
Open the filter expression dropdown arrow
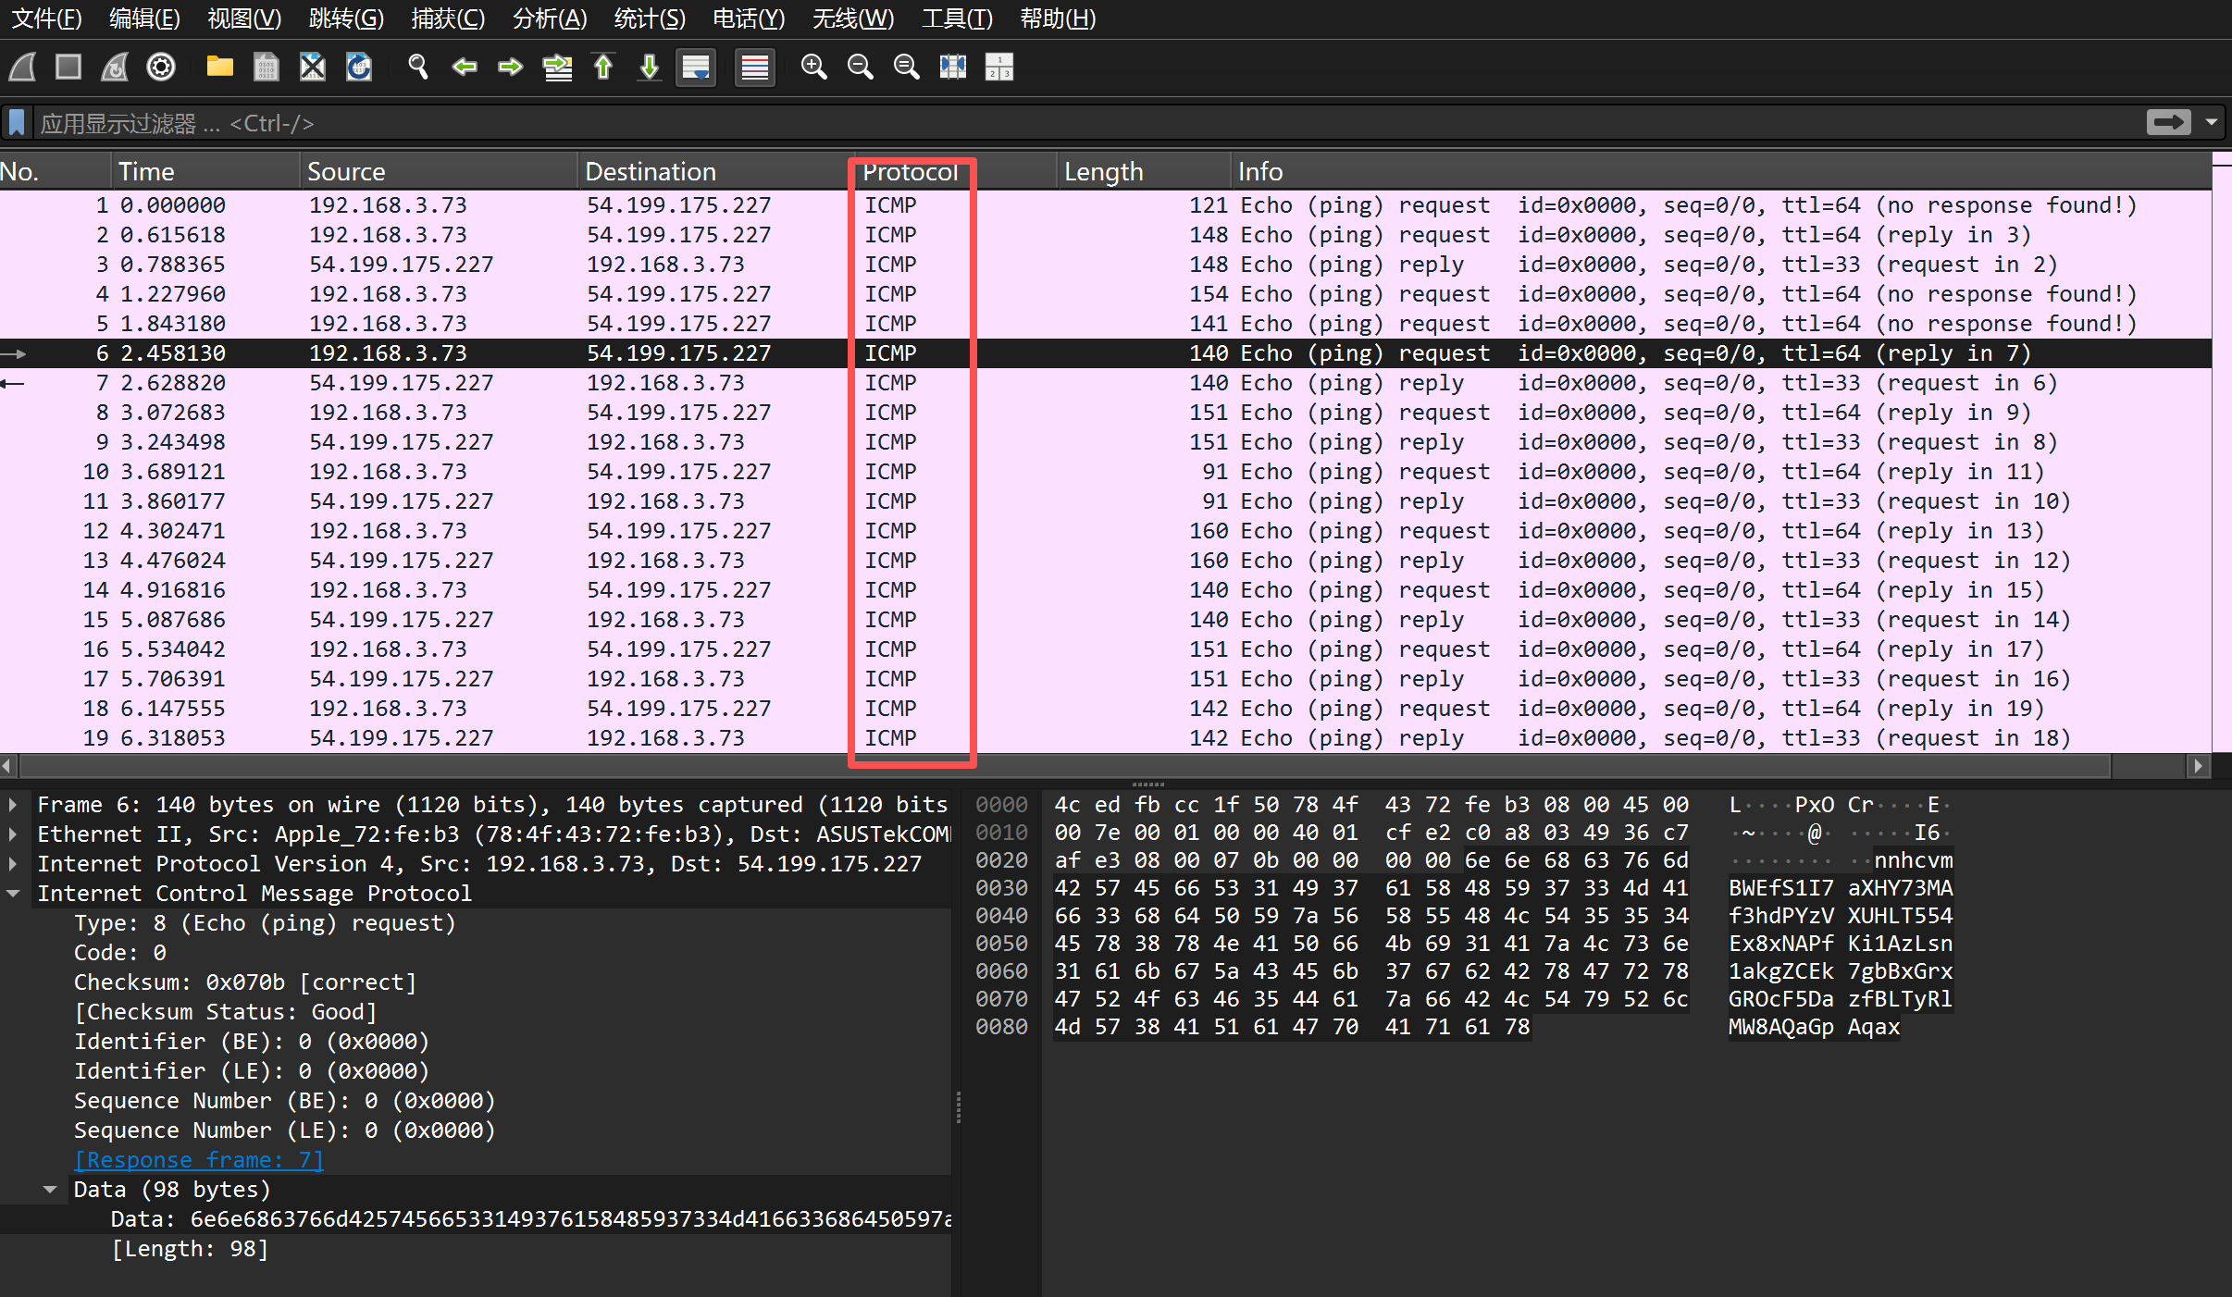tap(2212, 121)
